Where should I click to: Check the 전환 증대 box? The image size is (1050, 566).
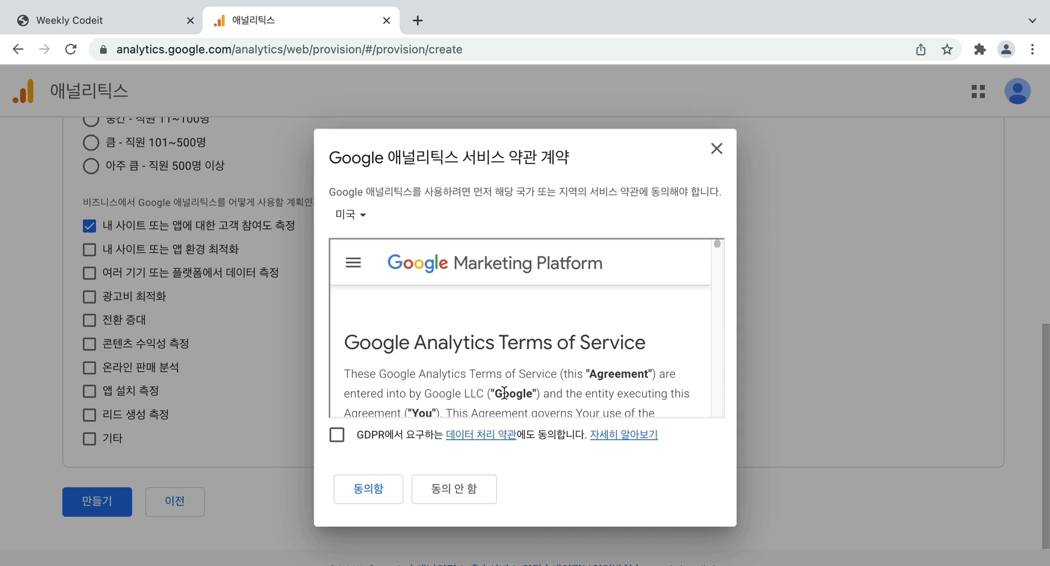(89, 320)
